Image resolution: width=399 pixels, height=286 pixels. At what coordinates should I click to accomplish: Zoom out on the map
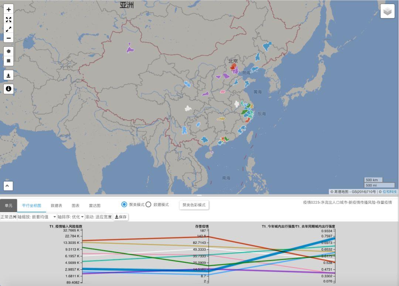(x=8, y=38)
